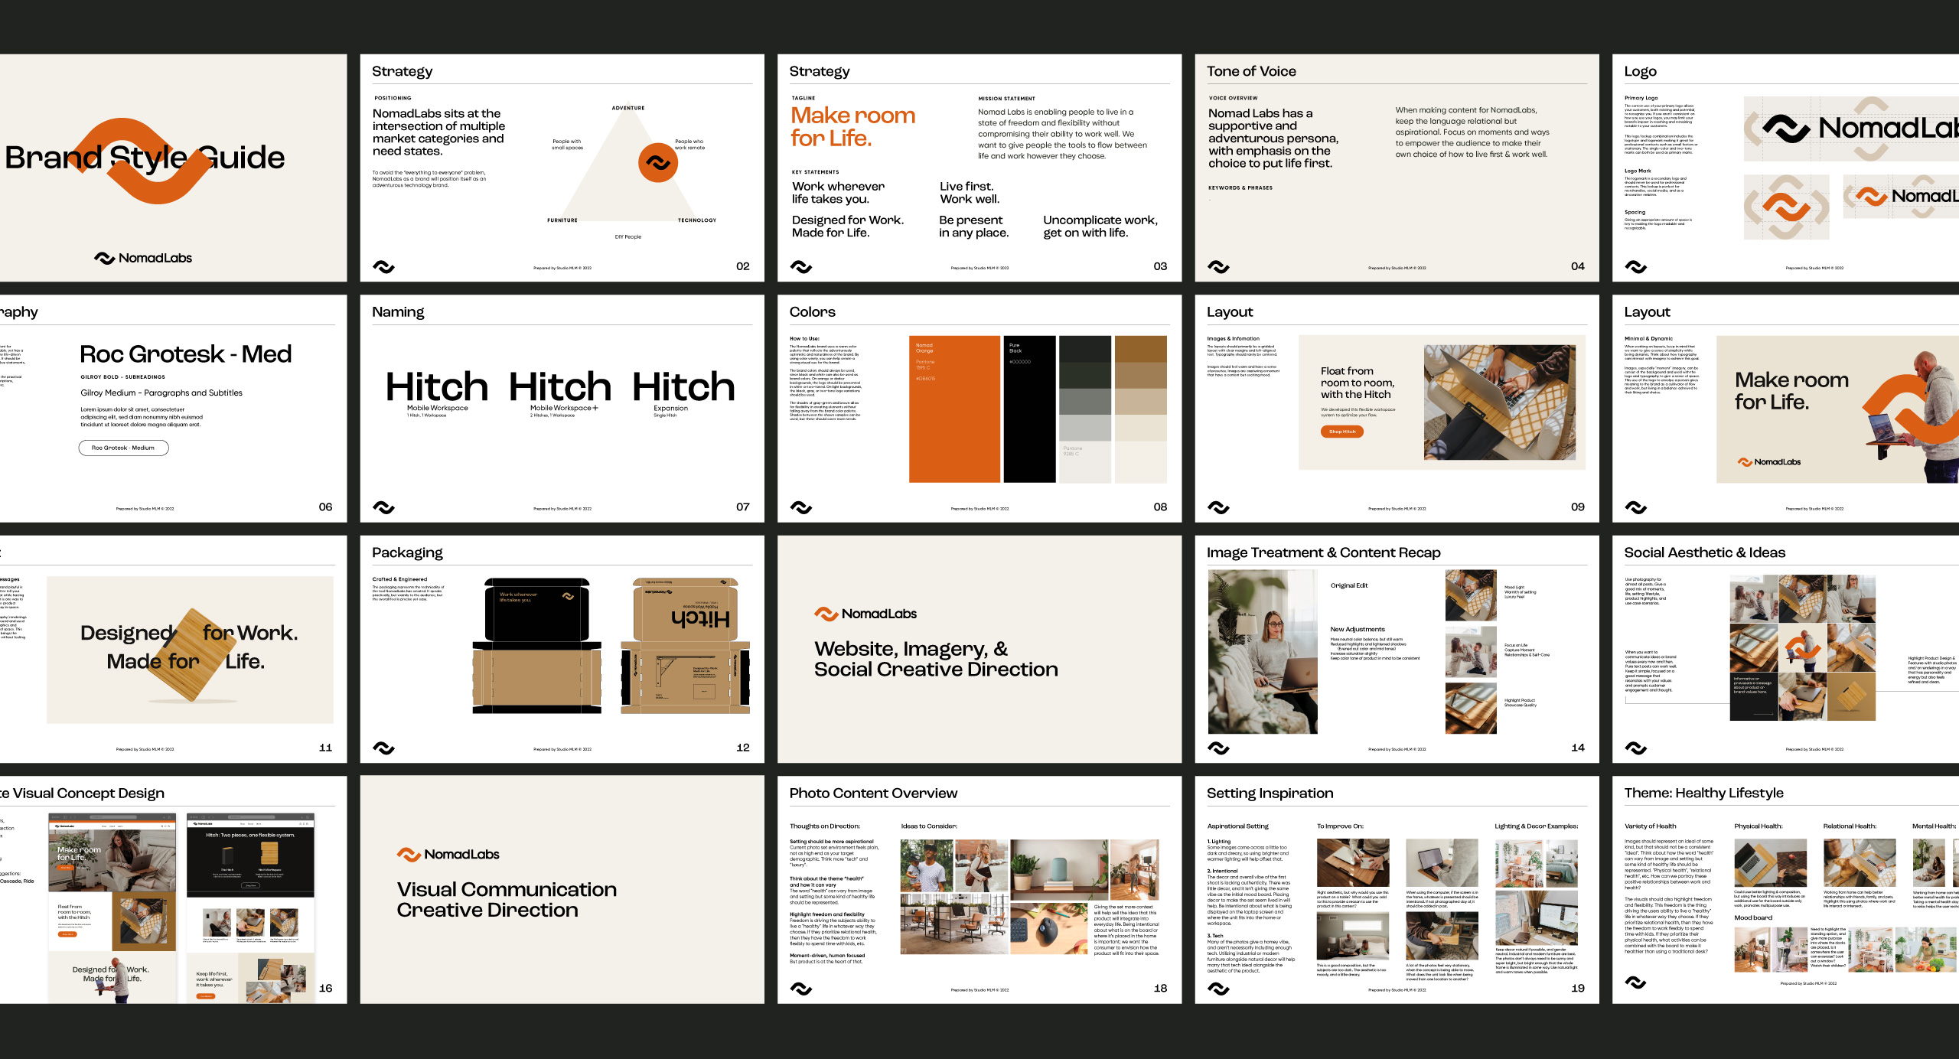Screen dimensions: 1959x1059
Task: Click the NomadLabs logo on the cover slide
Action: 143,258
